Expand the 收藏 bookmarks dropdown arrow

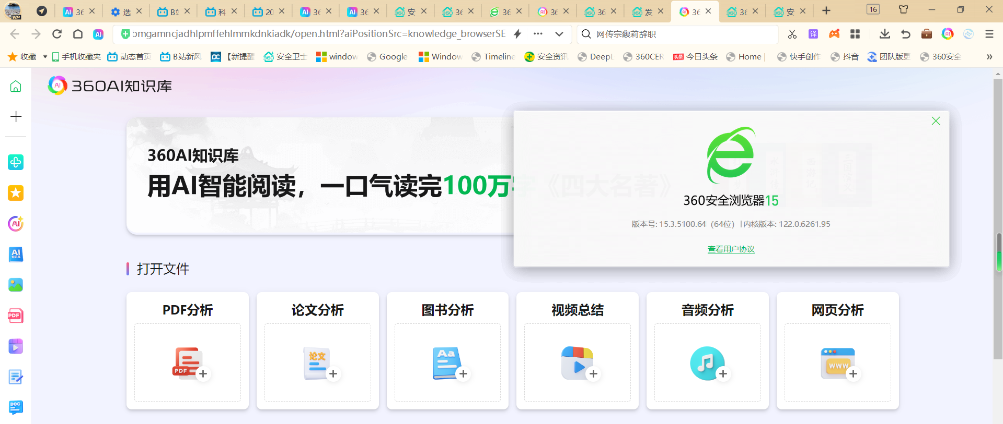tap(45, 56)
